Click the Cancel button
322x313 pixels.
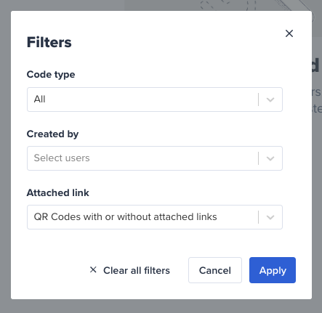point(215,270)
